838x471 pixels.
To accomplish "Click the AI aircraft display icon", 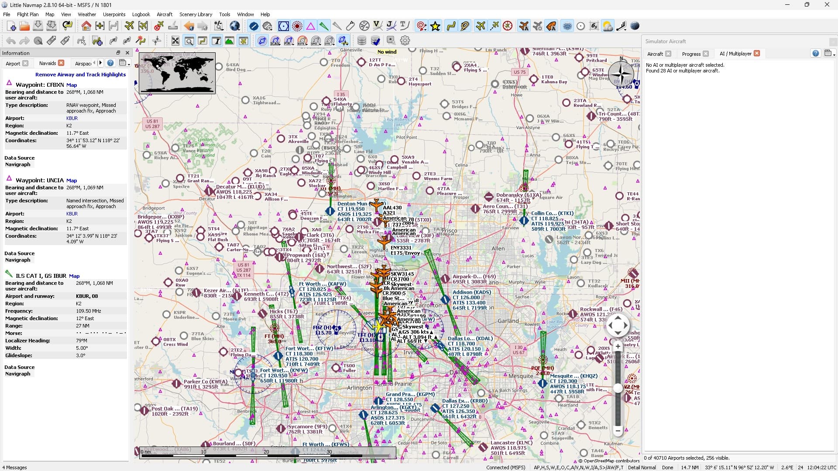I will (x=524, y=26).
